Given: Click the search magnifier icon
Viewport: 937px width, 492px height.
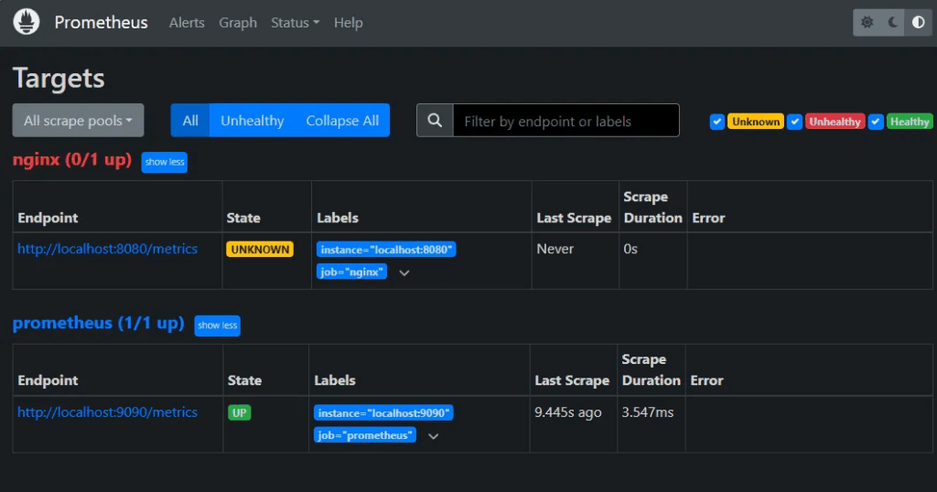Looking at the screenshot, I should coord(435,121).
